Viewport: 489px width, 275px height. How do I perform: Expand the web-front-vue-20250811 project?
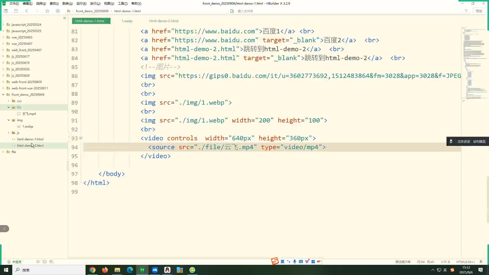[3, 88]
